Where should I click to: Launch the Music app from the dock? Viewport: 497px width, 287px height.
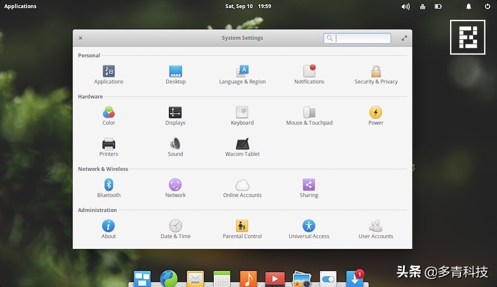coord(248,279)
